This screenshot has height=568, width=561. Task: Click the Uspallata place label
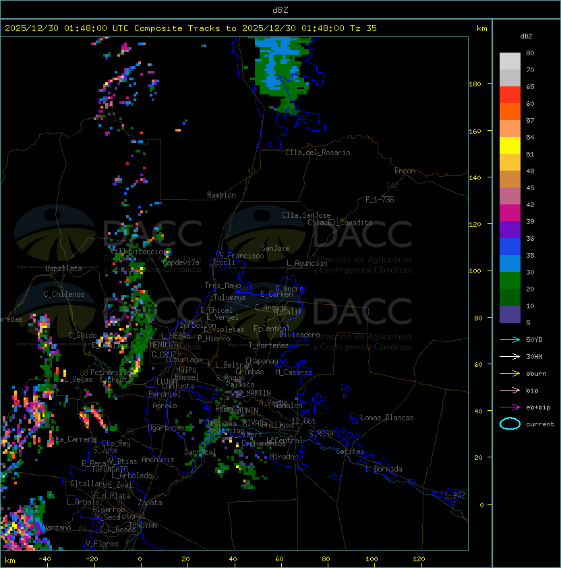(63, 268)
